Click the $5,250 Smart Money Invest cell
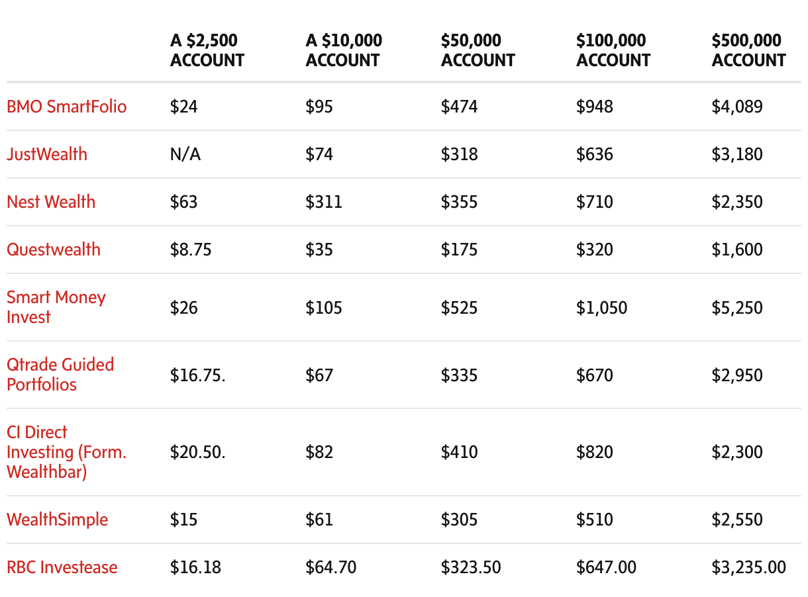Image resolution: width=808 pixels, height=597 pixels. 737,308
